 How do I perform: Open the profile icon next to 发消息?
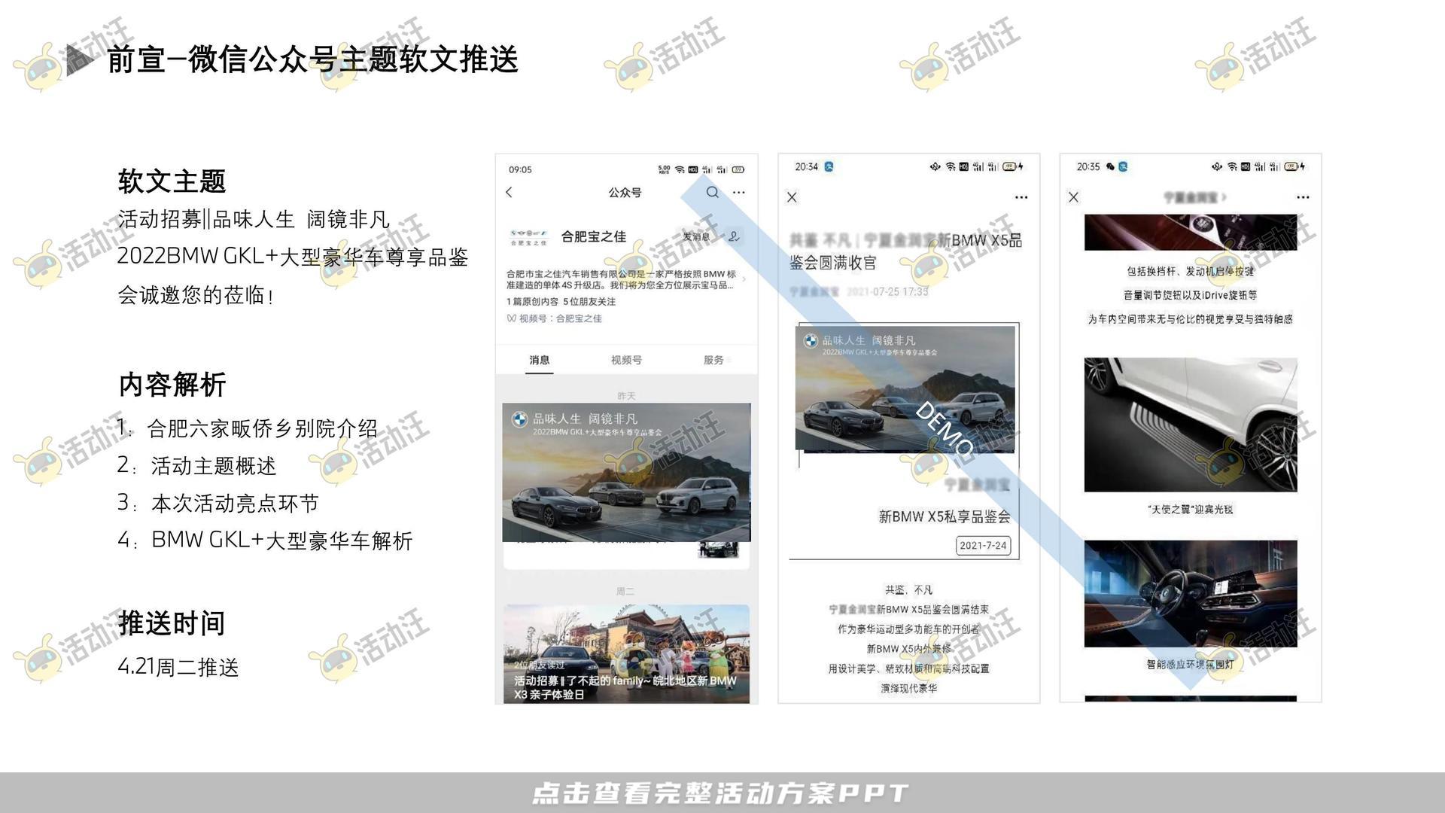[x=734, y=236]
